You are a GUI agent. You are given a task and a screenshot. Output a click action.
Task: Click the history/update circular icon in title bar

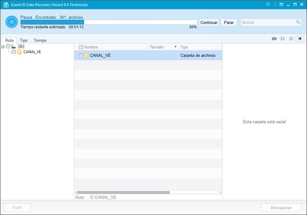click(275, 4)
